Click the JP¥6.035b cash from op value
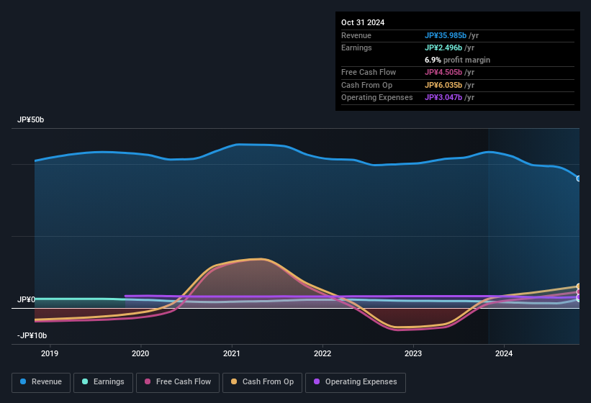The width and height of the screenshot is (591, 403). (443, 85)
